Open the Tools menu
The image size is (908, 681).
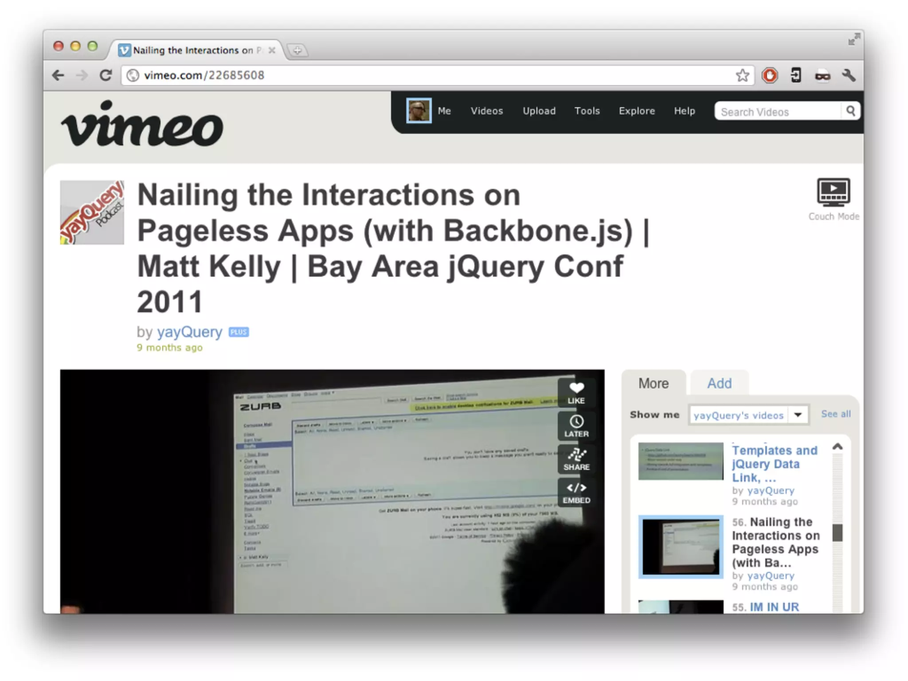[x=587, y=111]
